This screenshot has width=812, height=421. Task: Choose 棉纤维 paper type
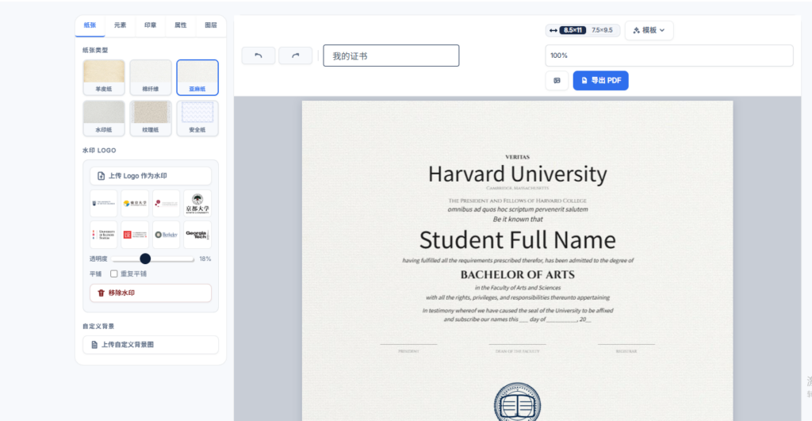tap(151, 77)
